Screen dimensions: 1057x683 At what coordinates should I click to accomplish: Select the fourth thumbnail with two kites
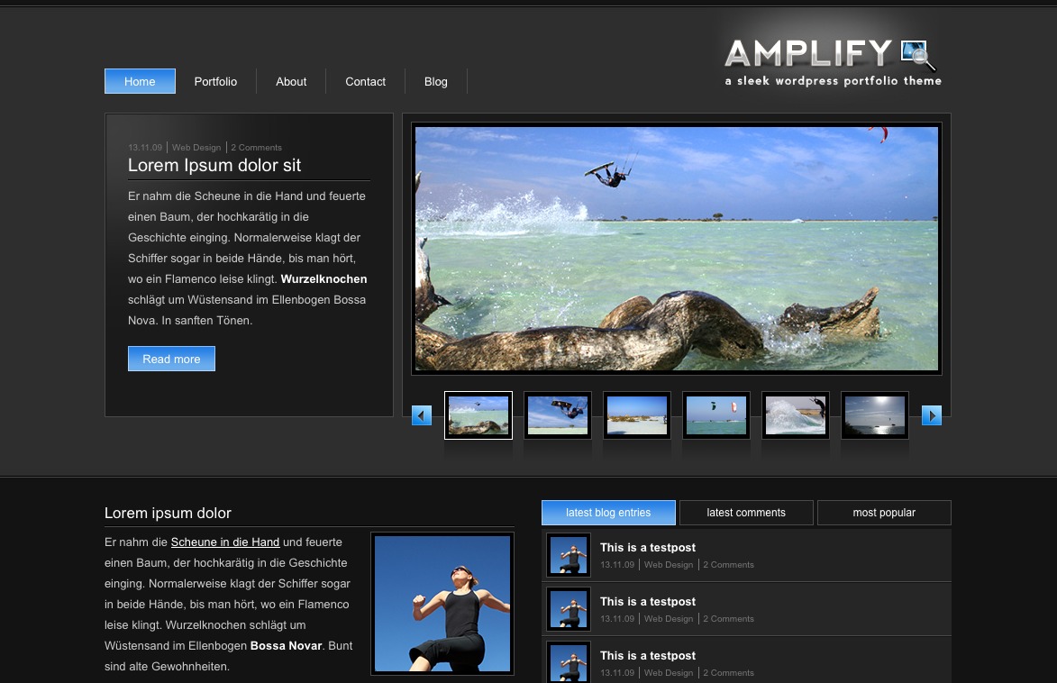coord(715,415)
